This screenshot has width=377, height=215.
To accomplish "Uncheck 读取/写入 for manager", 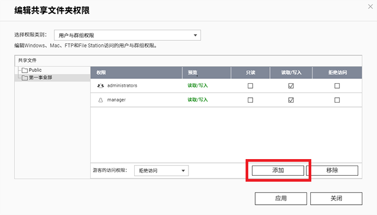I will pos(291,100).
